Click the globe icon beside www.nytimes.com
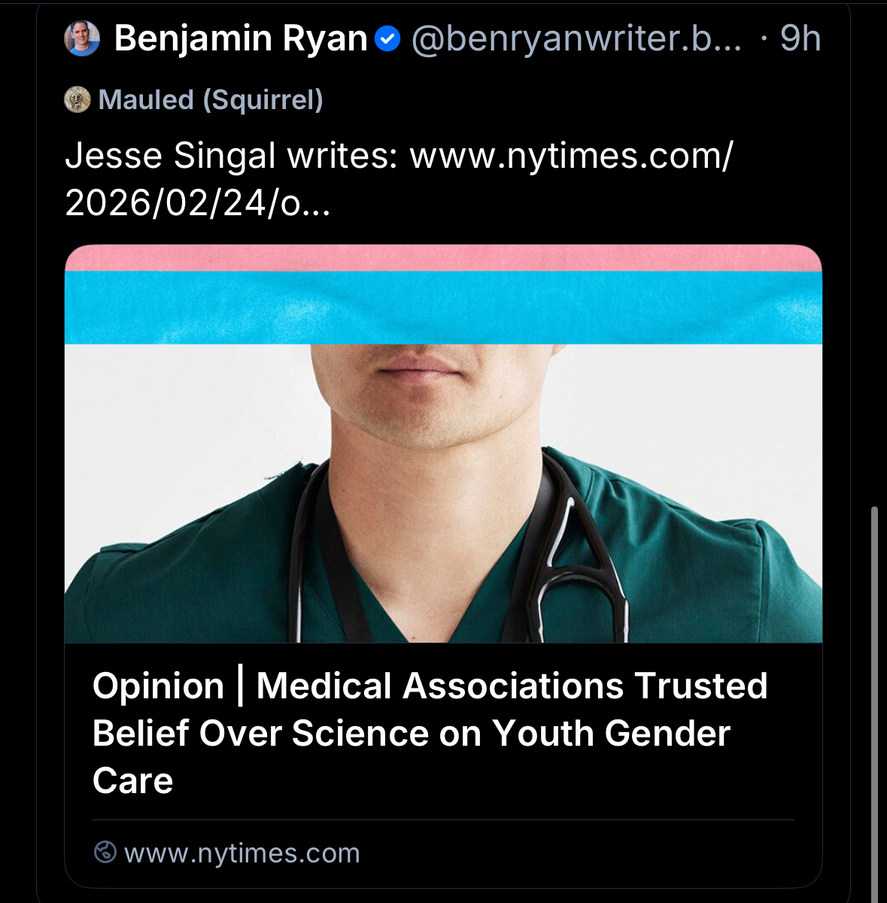The width and height of the screenshot is (887, 903). point(105,853)
